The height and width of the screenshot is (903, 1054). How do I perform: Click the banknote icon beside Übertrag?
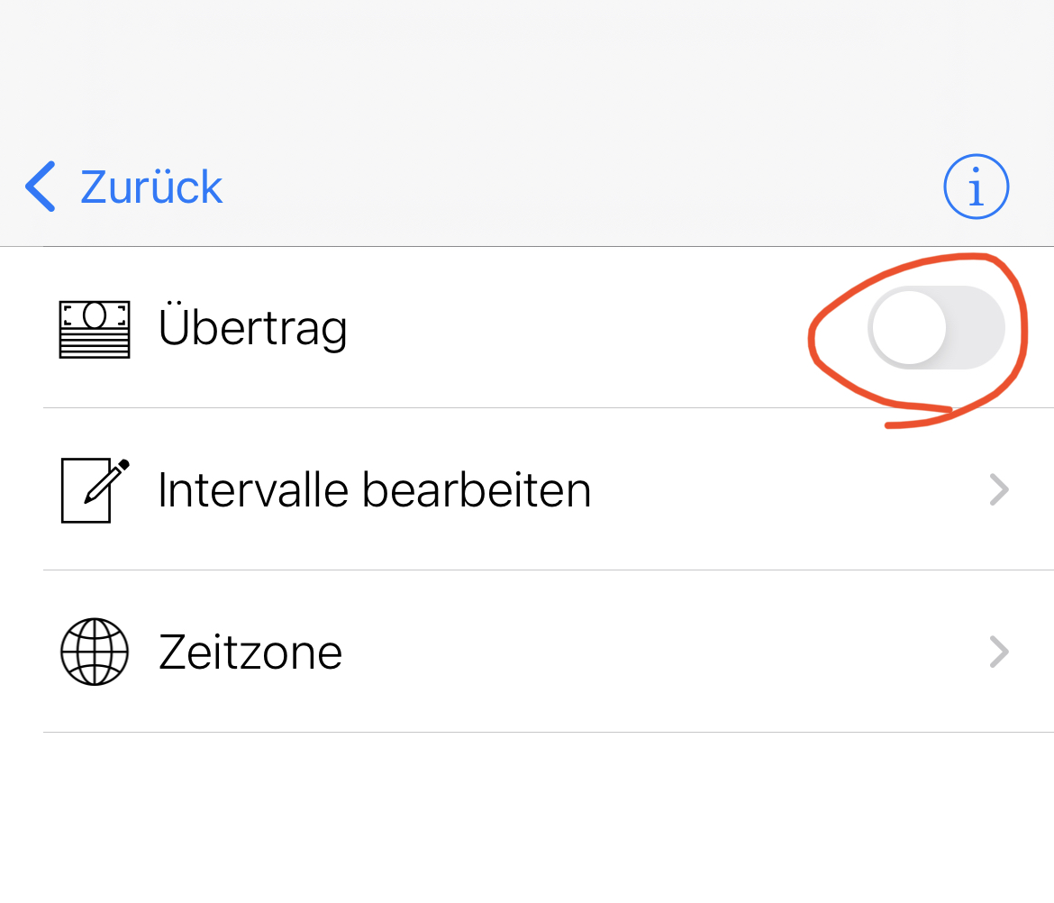coord(95,329)
